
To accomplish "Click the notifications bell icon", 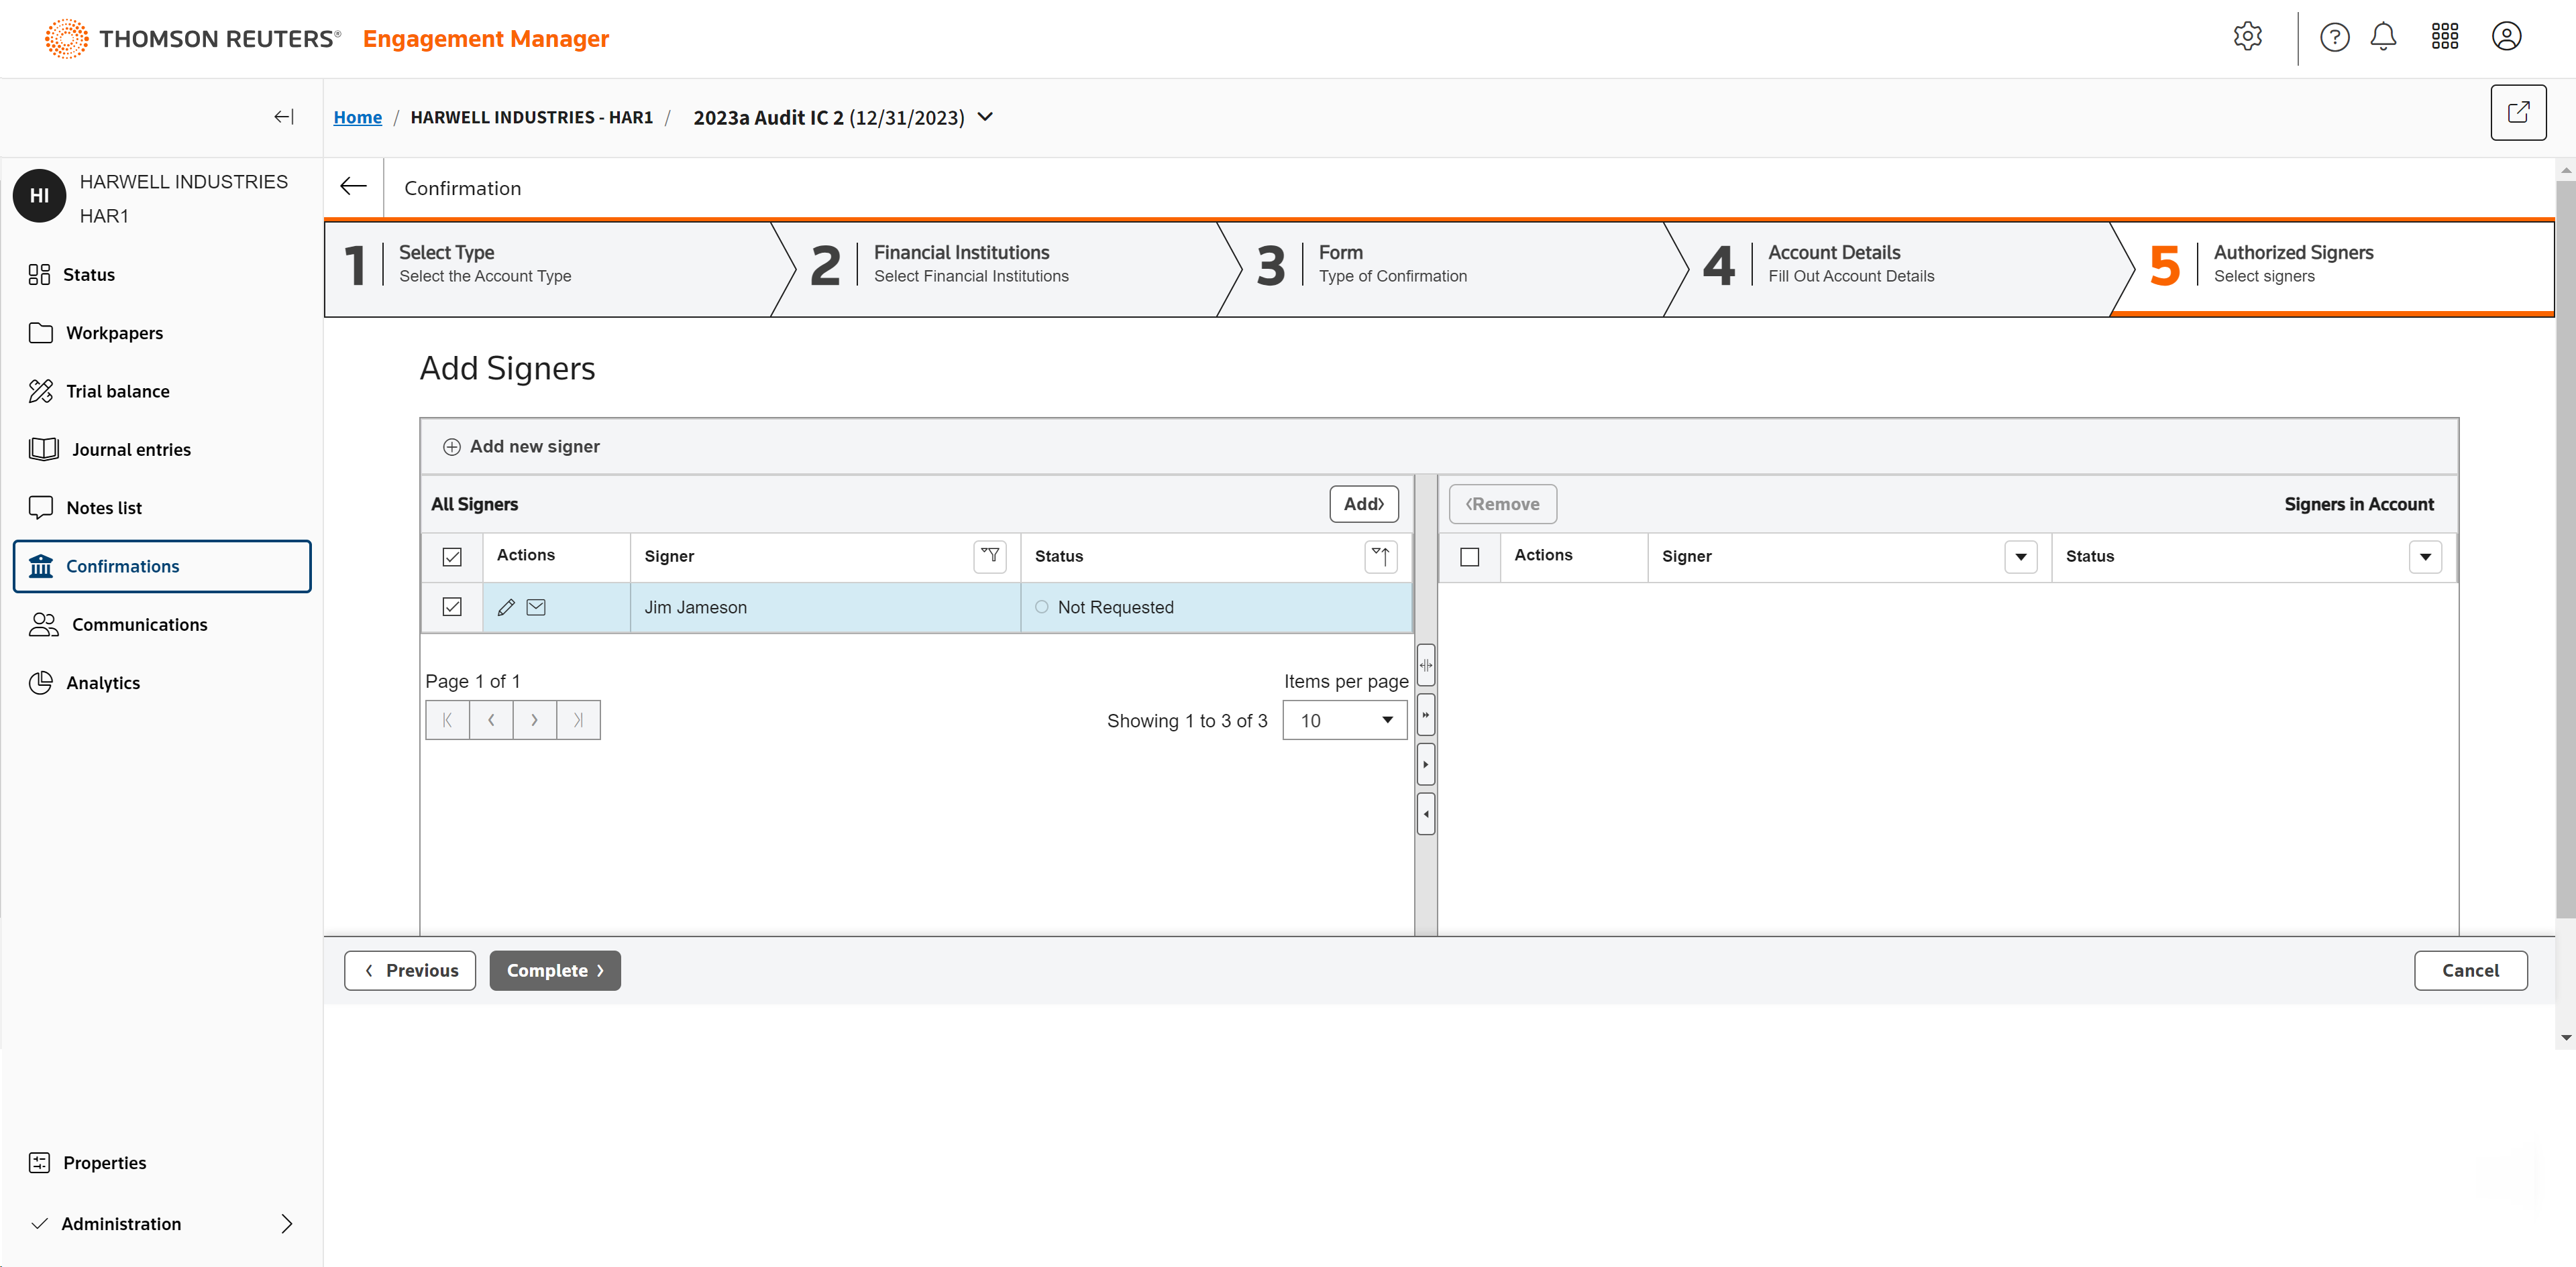I will point(2383,37).
